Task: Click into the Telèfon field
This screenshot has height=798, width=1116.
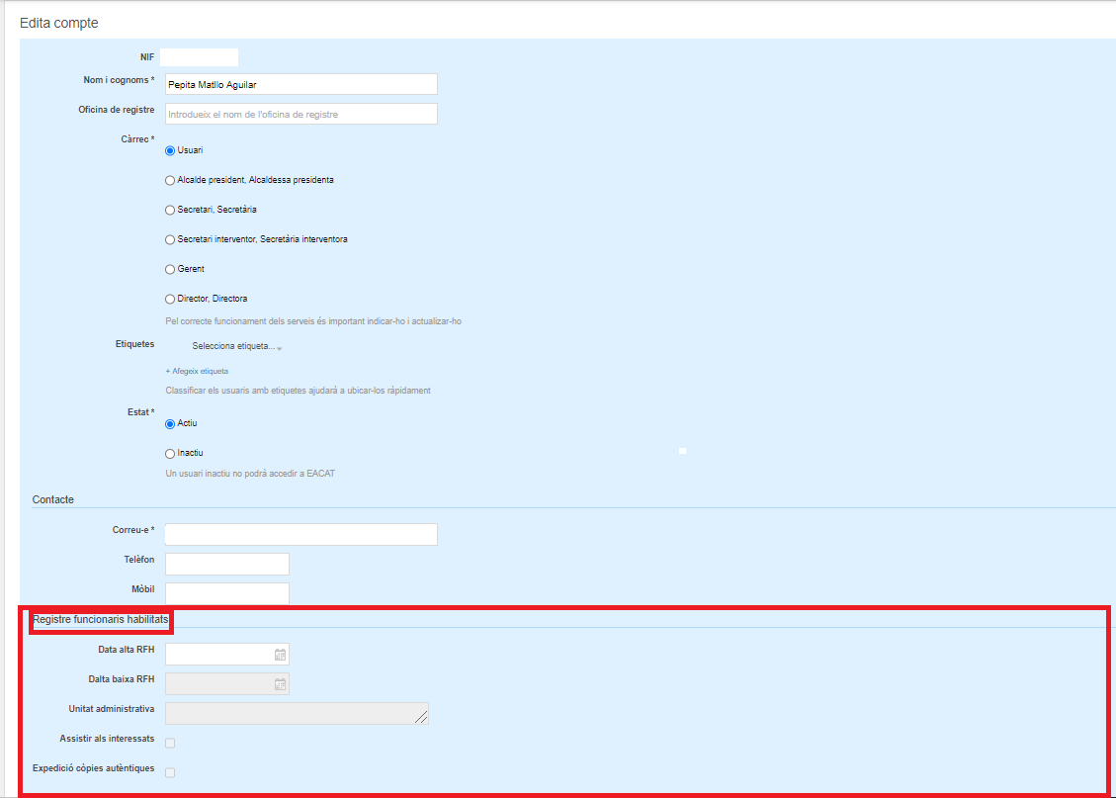Action: pos(226,565)
